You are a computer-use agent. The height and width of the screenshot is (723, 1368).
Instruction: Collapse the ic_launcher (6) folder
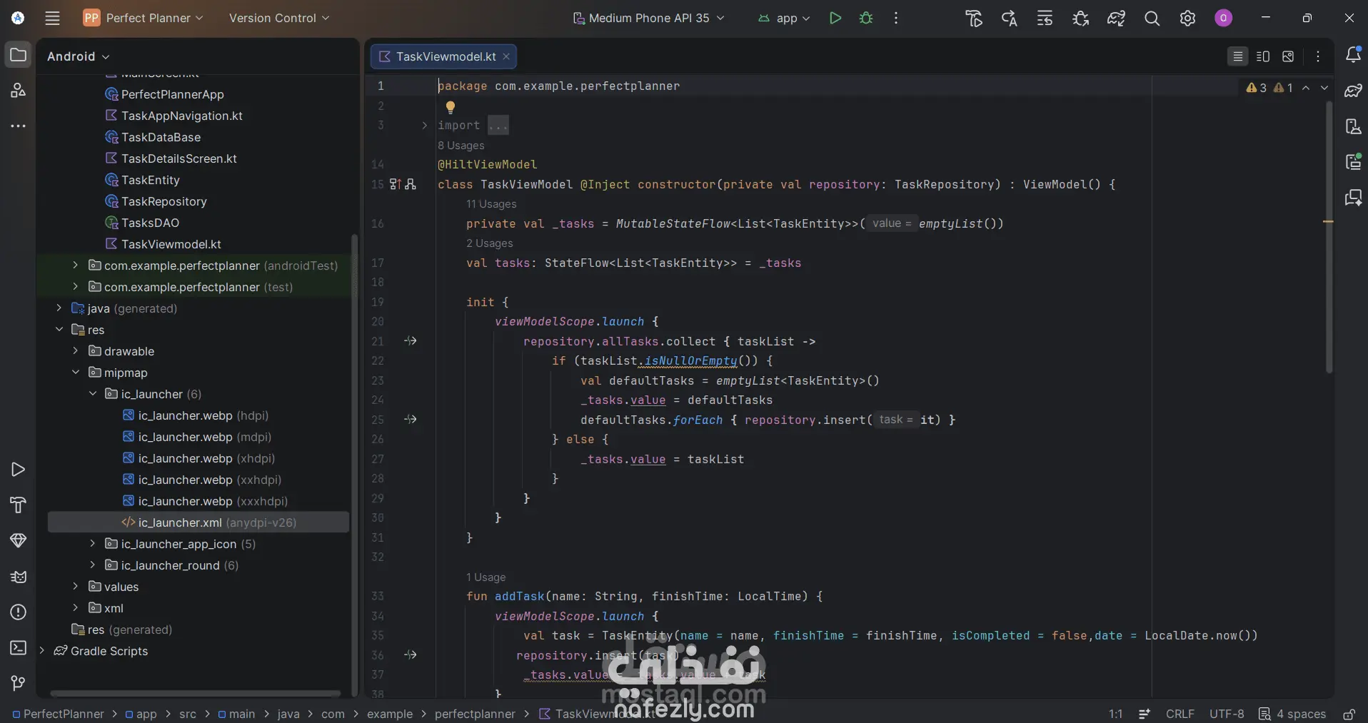tap(93, 394)
